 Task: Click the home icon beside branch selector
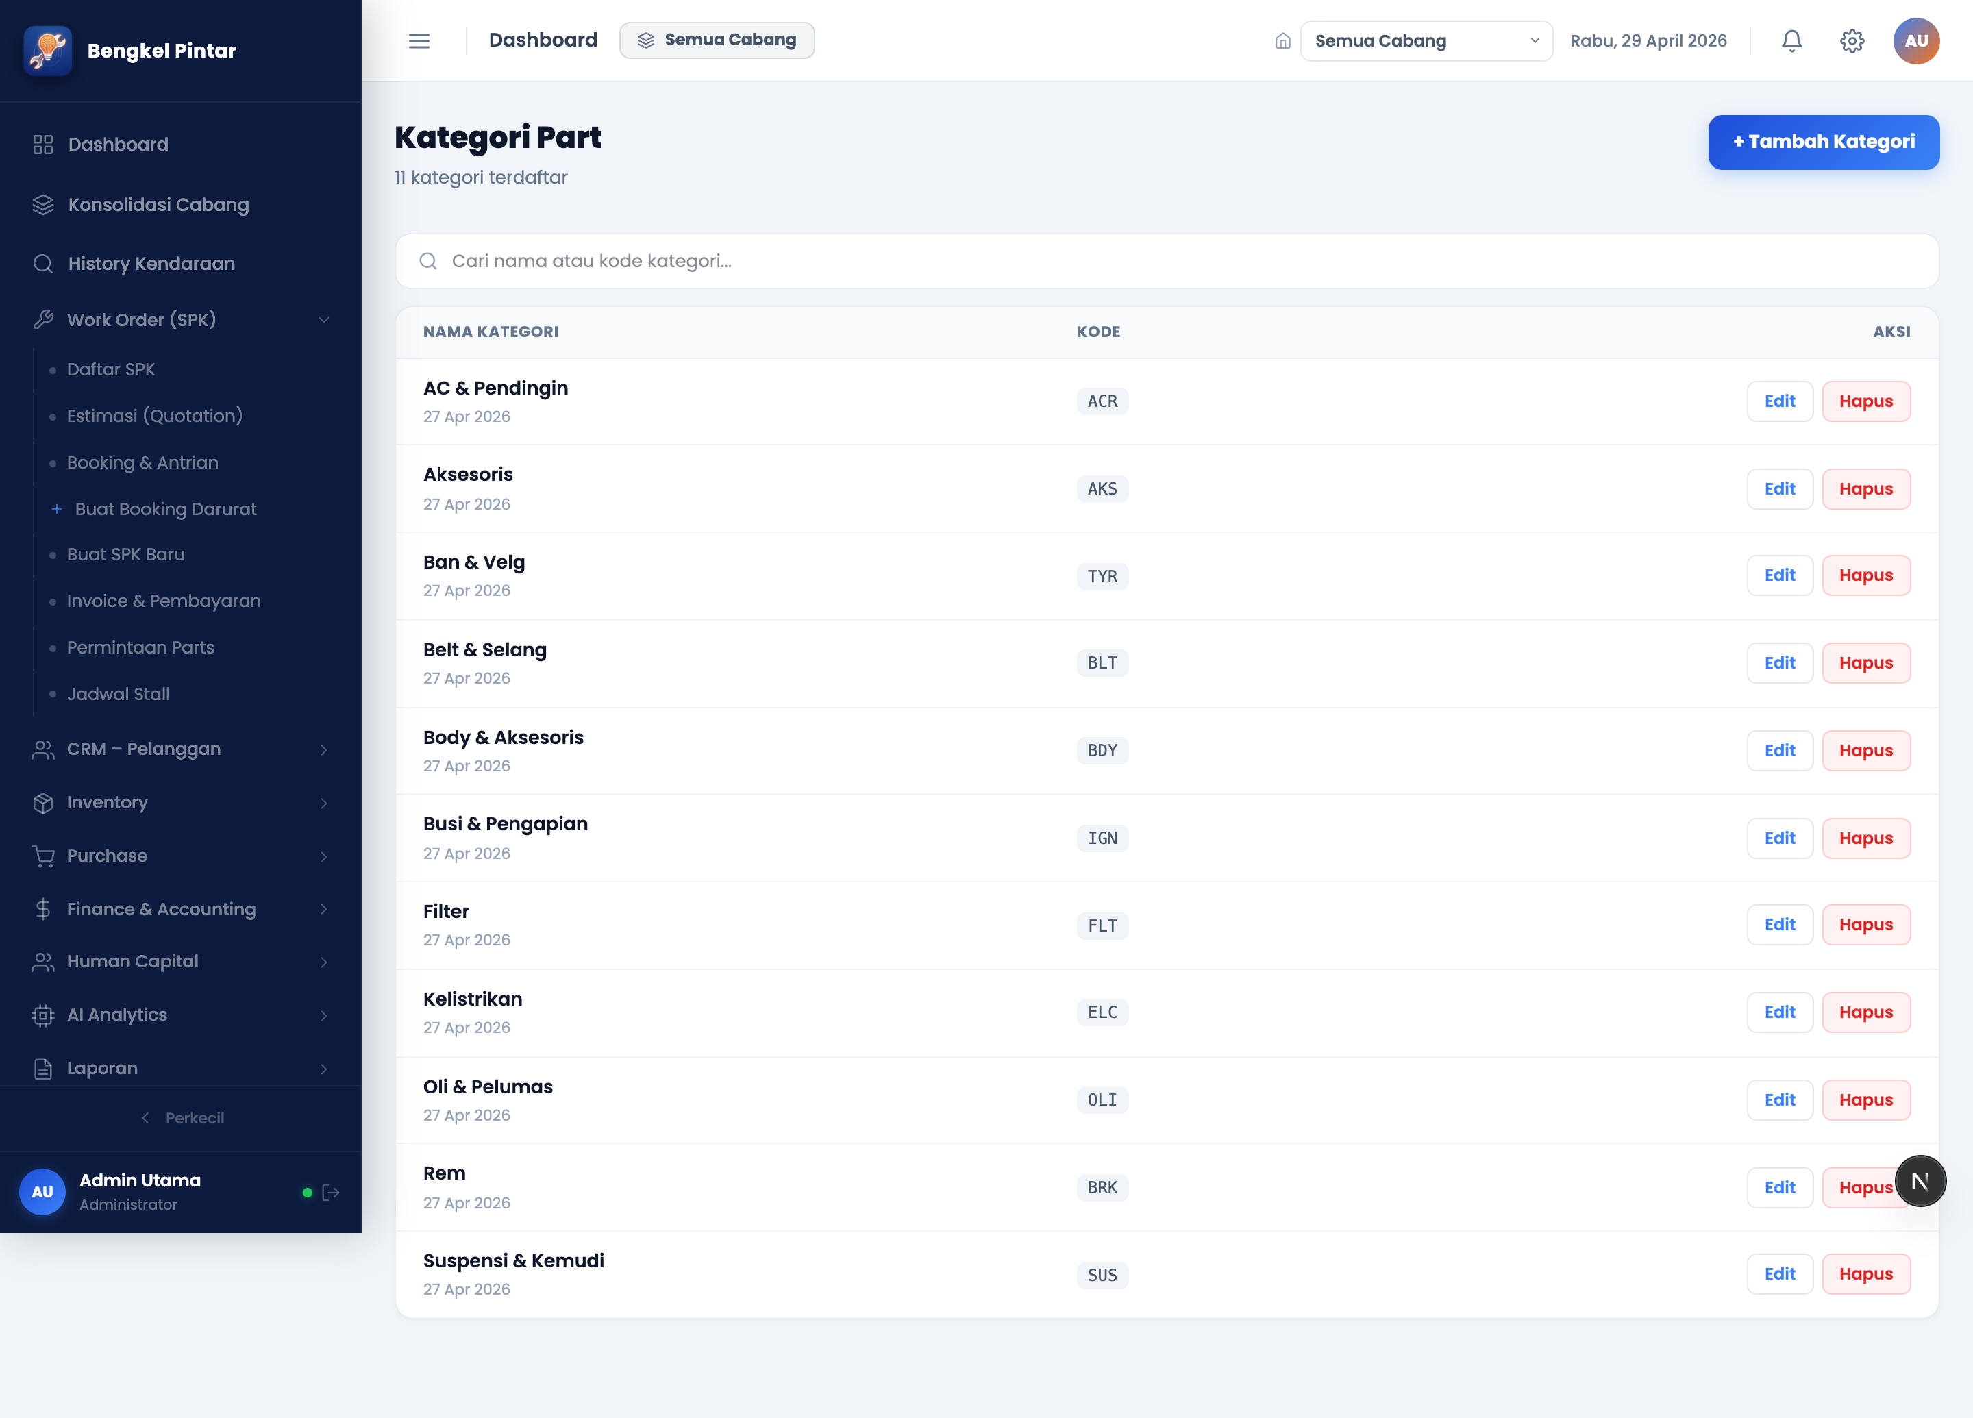point(1282,41)
